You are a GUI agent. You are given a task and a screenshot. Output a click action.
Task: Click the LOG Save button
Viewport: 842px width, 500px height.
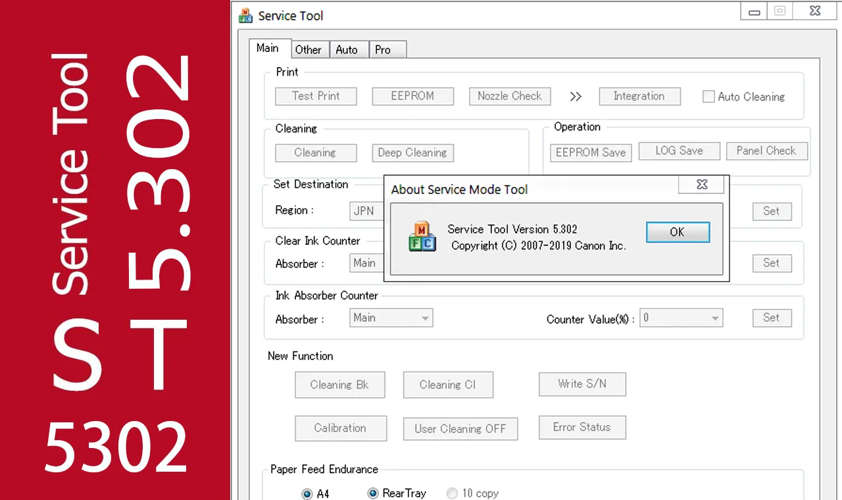click(680, 151)
